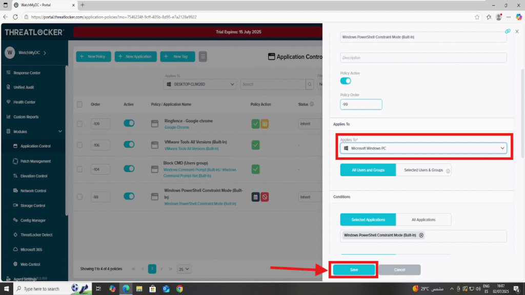Select Network Control module
525x295 pixels.
(x=33, y=191)
